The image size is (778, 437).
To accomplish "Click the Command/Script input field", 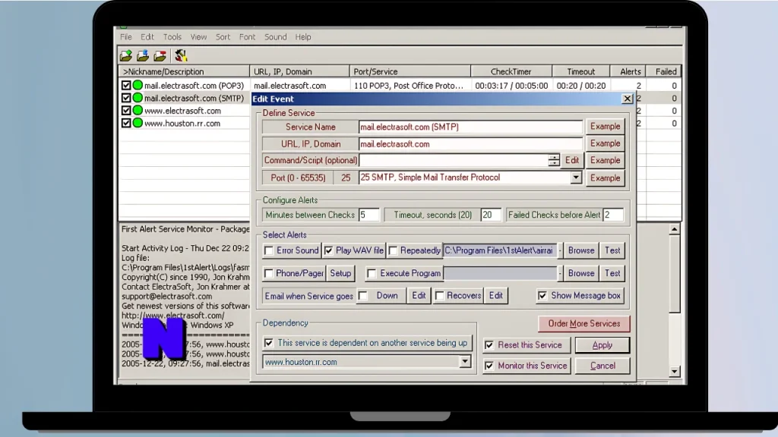I will [454, 160].
